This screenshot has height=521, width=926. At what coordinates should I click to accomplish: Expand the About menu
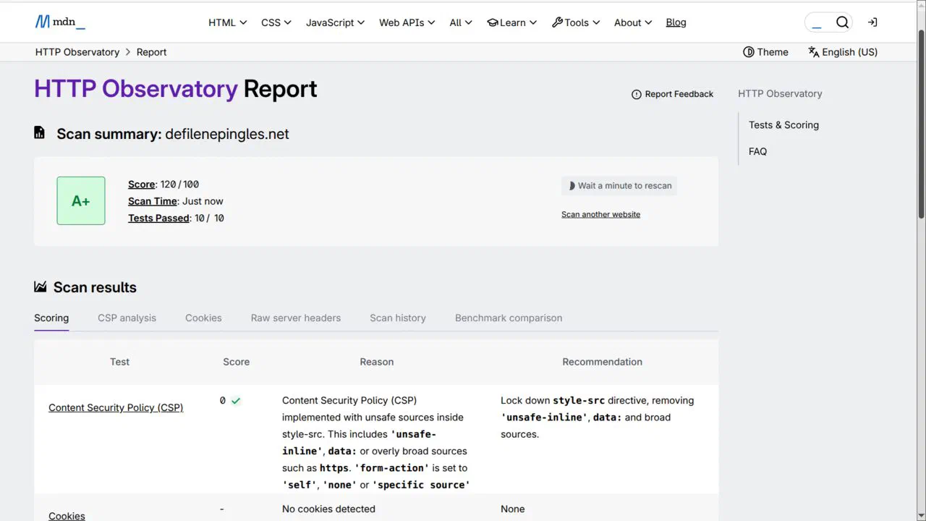(632, 22)
